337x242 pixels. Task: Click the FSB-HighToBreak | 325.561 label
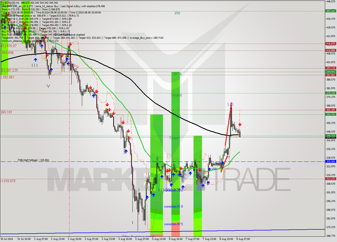(33, 160)
